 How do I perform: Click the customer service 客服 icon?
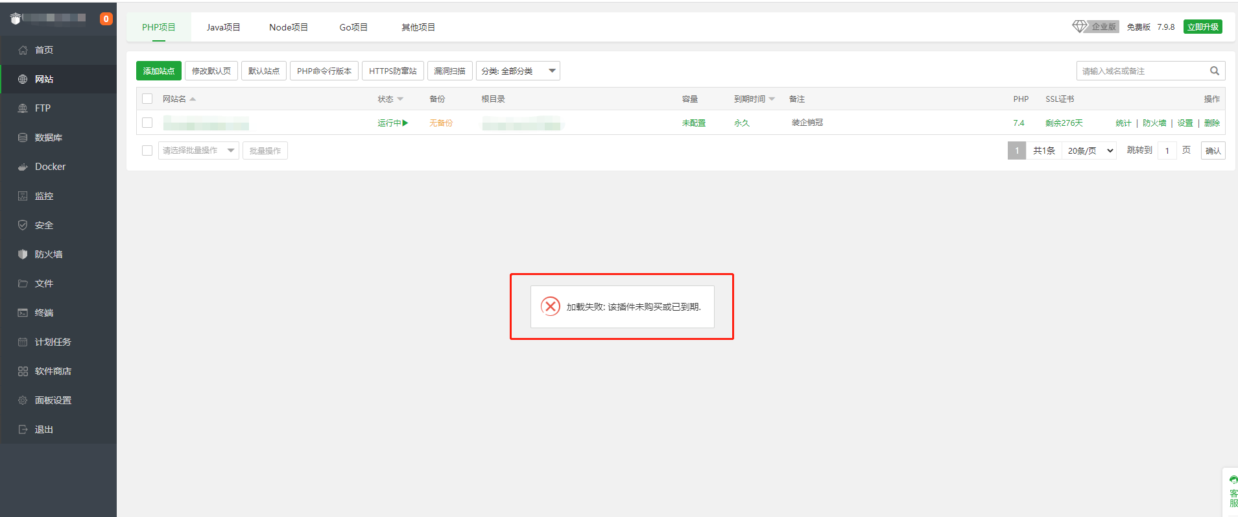pos(1233,492)
